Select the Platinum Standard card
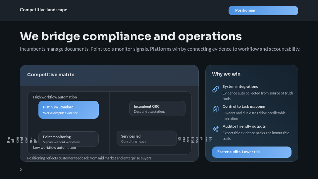 (x=69, y=110)
